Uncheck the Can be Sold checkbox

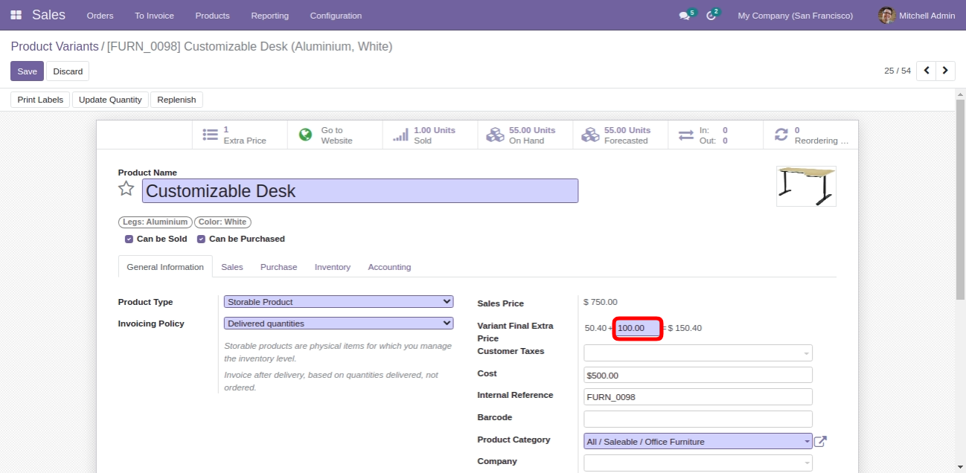coord(129,239)
